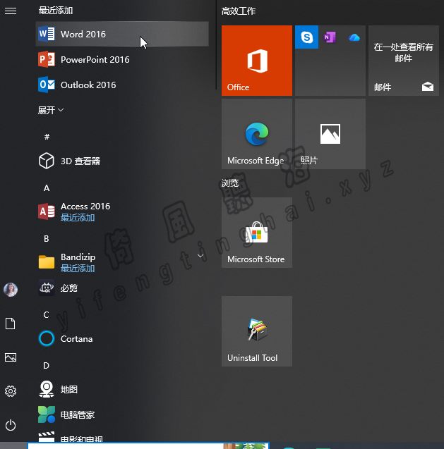444x449 pixels.
Task: Open Outlook 2016 from the list
Action: click(122, 85)
